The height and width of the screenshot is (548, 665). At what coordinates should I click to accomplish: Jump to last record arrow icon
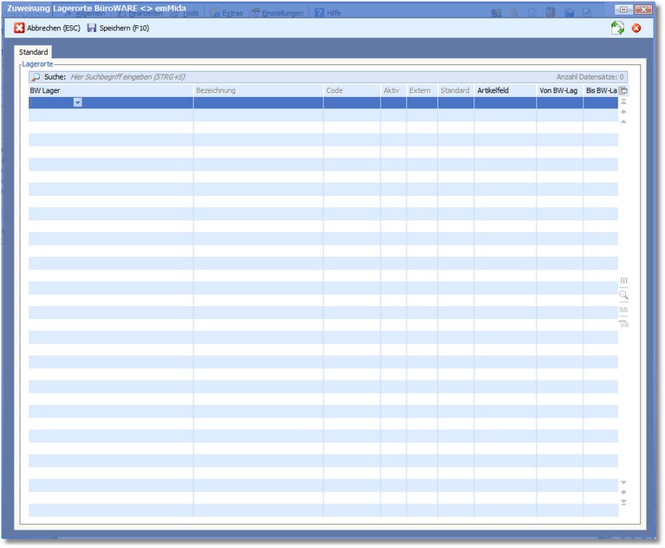point(623,502)
